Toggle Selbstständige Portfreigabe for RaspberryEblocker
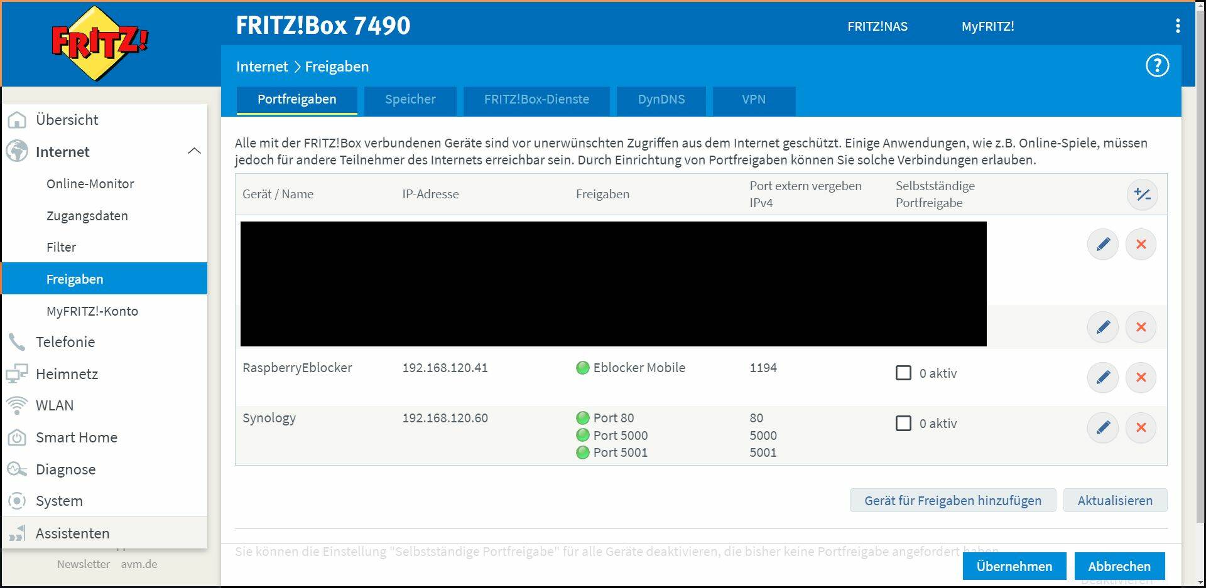The image size is (1206, 588). coord(903,373)
